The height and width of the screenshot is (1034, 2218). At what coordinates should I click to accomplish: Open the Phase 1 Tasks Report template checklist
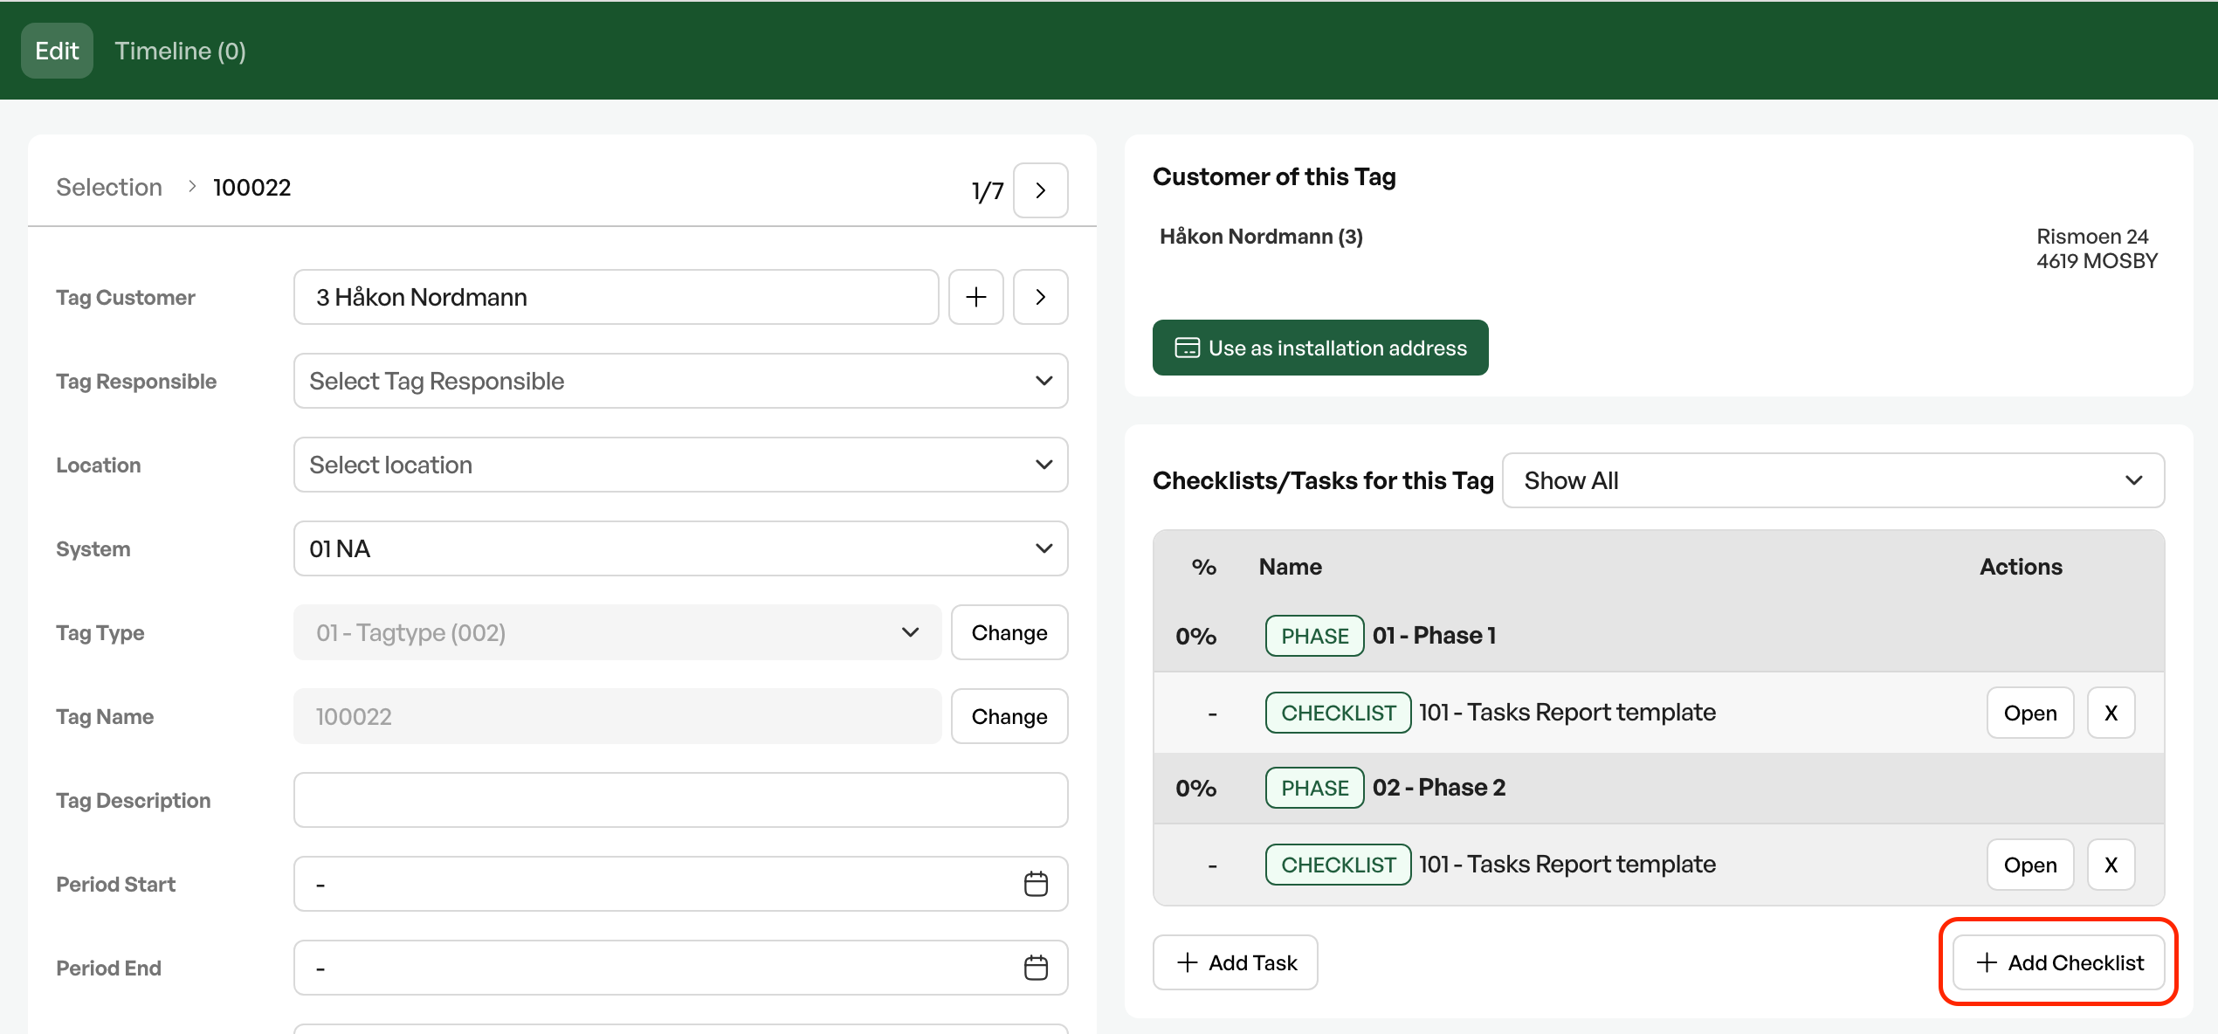[2030, 713]
